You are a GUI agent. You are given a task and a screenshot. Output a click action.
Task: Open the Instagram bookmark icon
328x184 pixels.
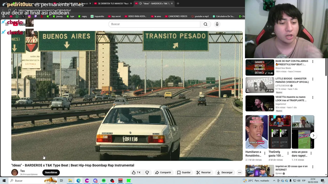[29, 16]
